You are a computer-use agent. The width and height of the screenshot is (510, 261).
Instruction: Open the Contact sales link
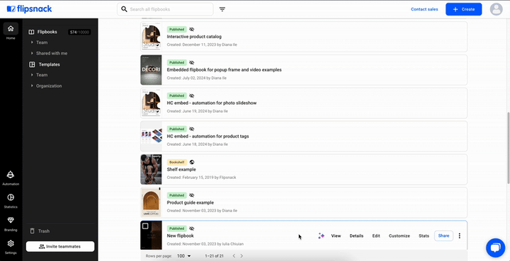point(424,9)
